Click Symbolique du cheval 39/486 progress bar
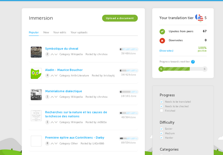The width and height of the screenshot is (223, 155). (x=129, y=49)
